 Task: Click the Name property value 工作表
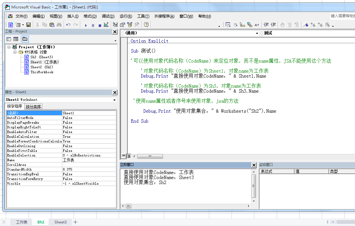89,160
